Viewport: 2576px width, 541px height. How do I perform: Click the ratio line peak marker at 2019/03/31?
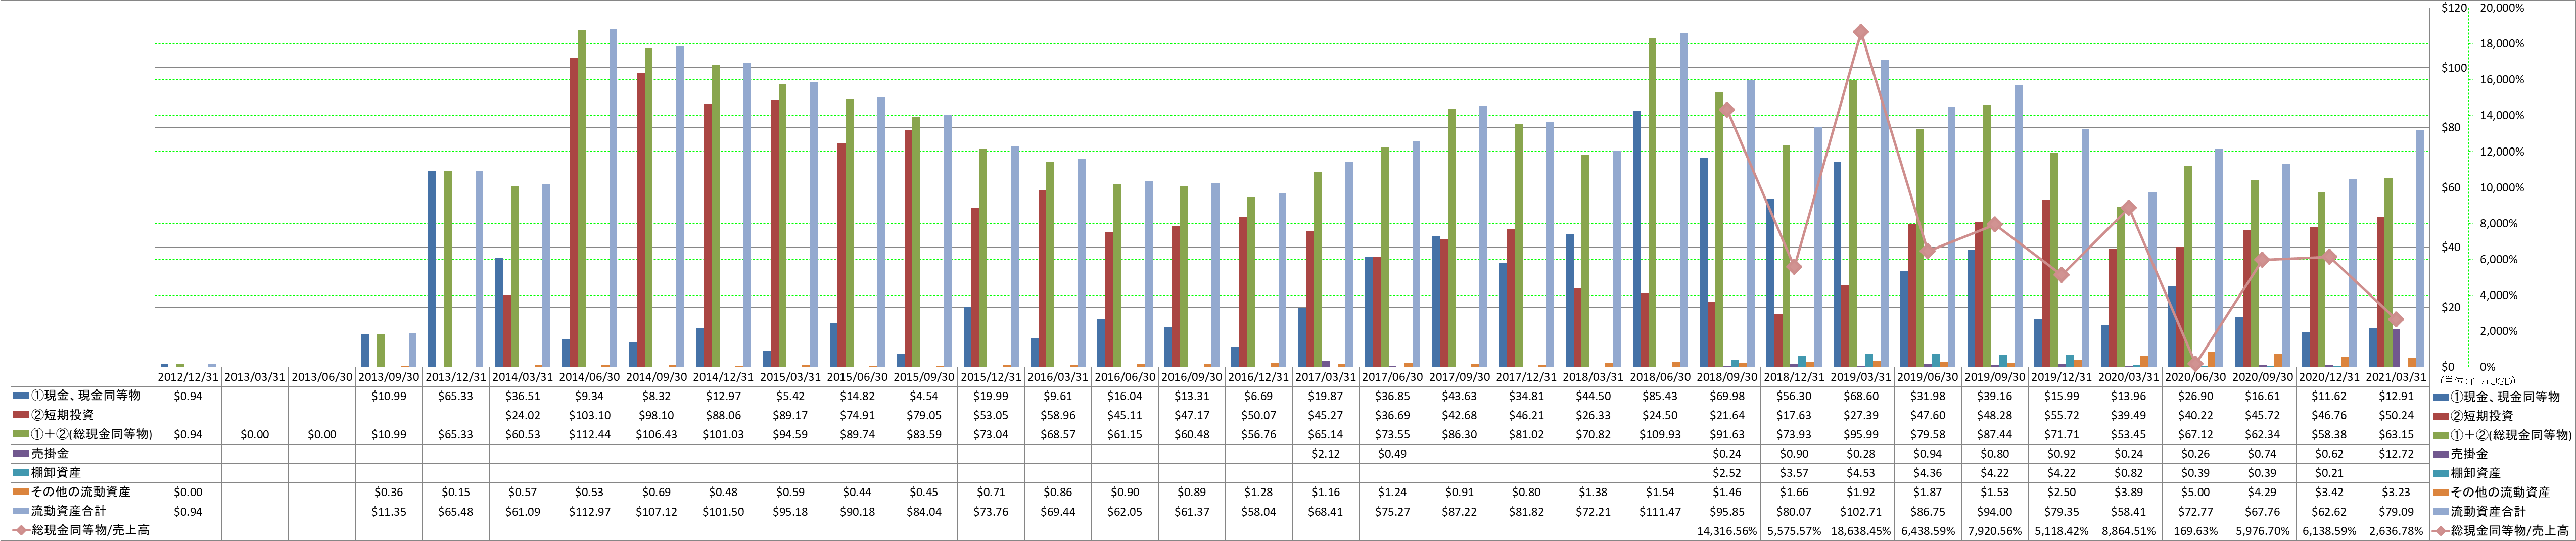(1861, 32)
